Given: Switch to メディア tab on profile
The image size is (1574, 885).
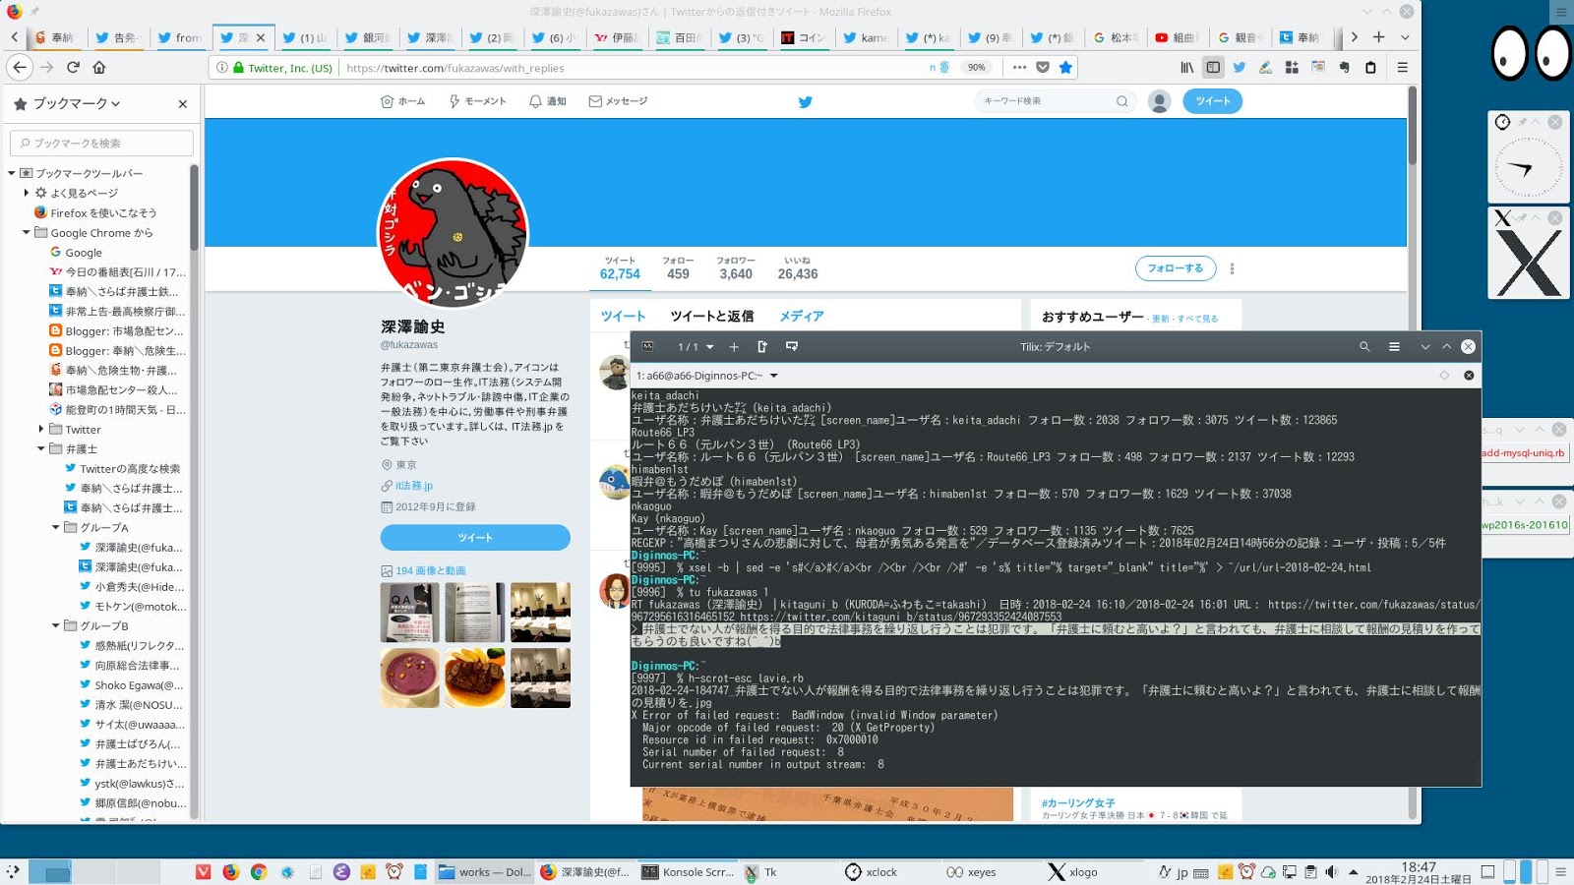Looking at the screenshot, I should pyautogui.click(x=802, y=316).
